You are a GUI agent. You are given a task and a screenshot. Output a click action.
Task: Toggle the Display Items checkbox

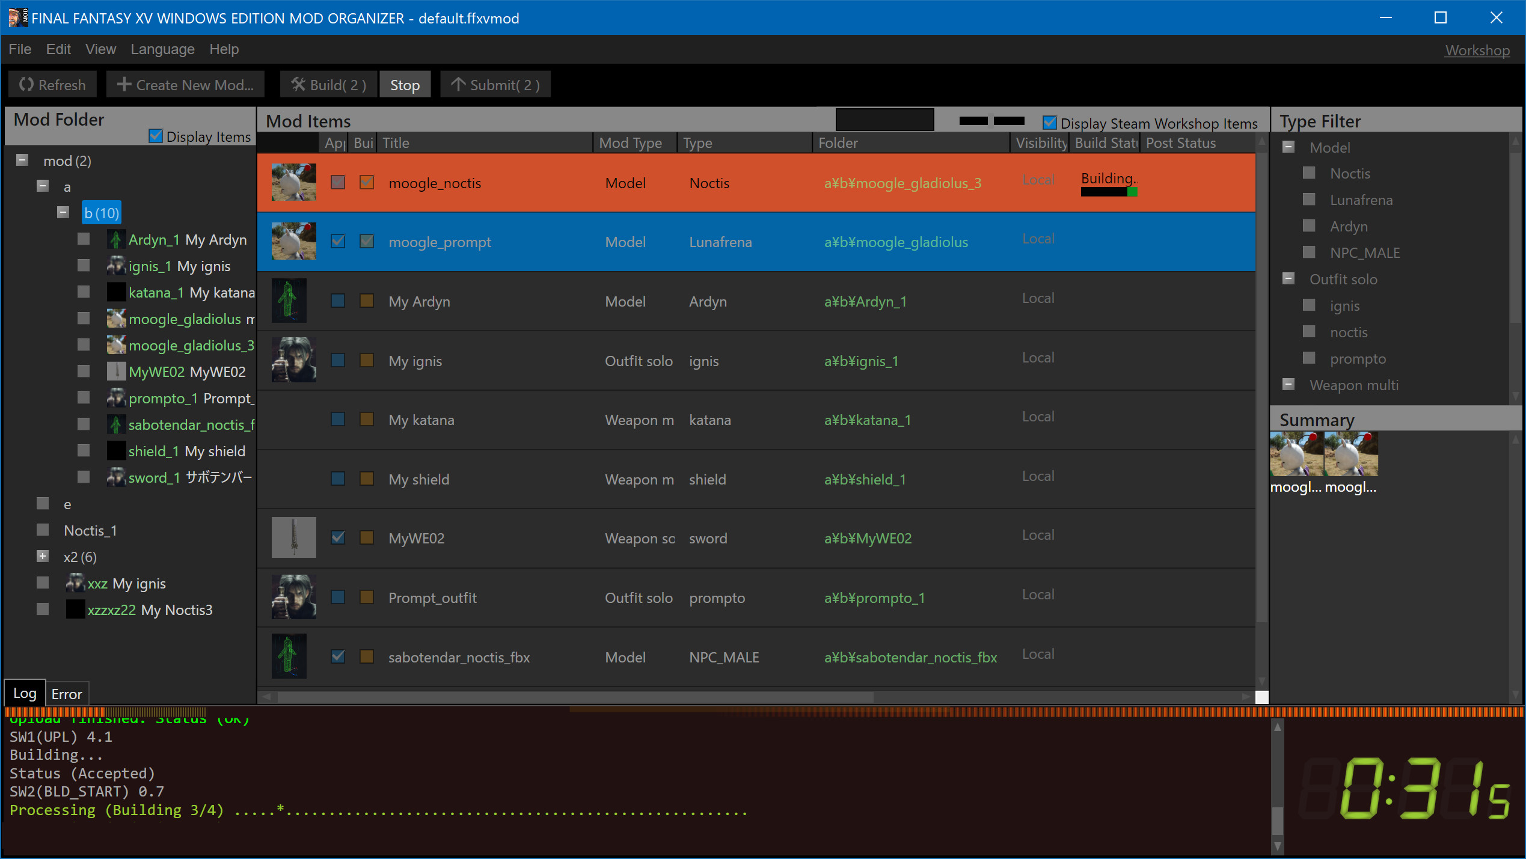tap(156, 136)
